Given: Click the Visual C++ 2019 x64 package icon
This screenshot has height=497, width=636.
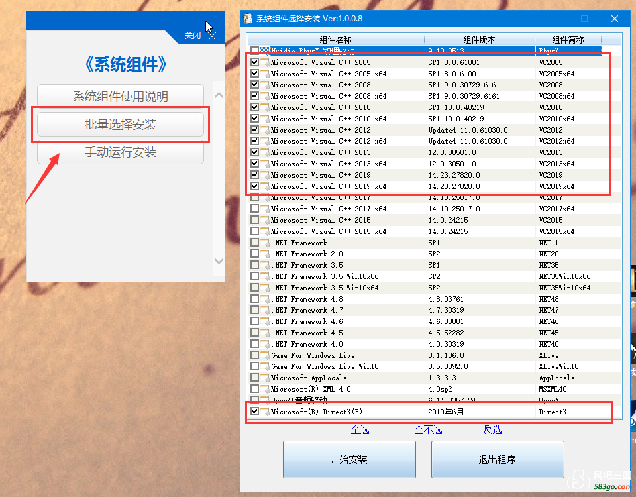Looking at the screenshot, I should click(265, 187).
